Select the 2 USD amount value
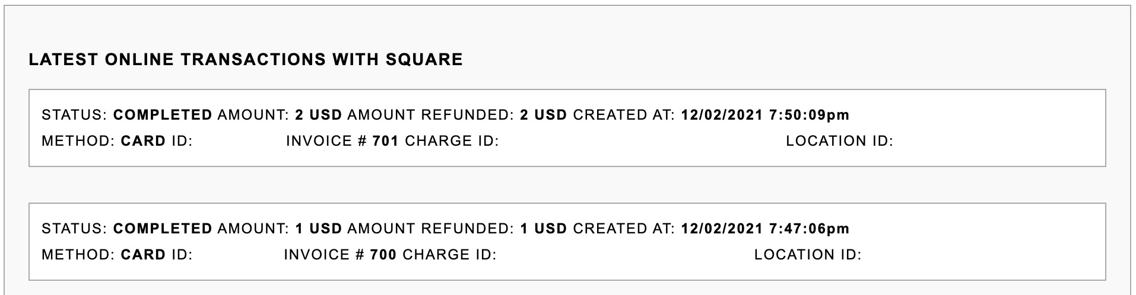This screenshot has height=295, width=1136. [318, 115]
